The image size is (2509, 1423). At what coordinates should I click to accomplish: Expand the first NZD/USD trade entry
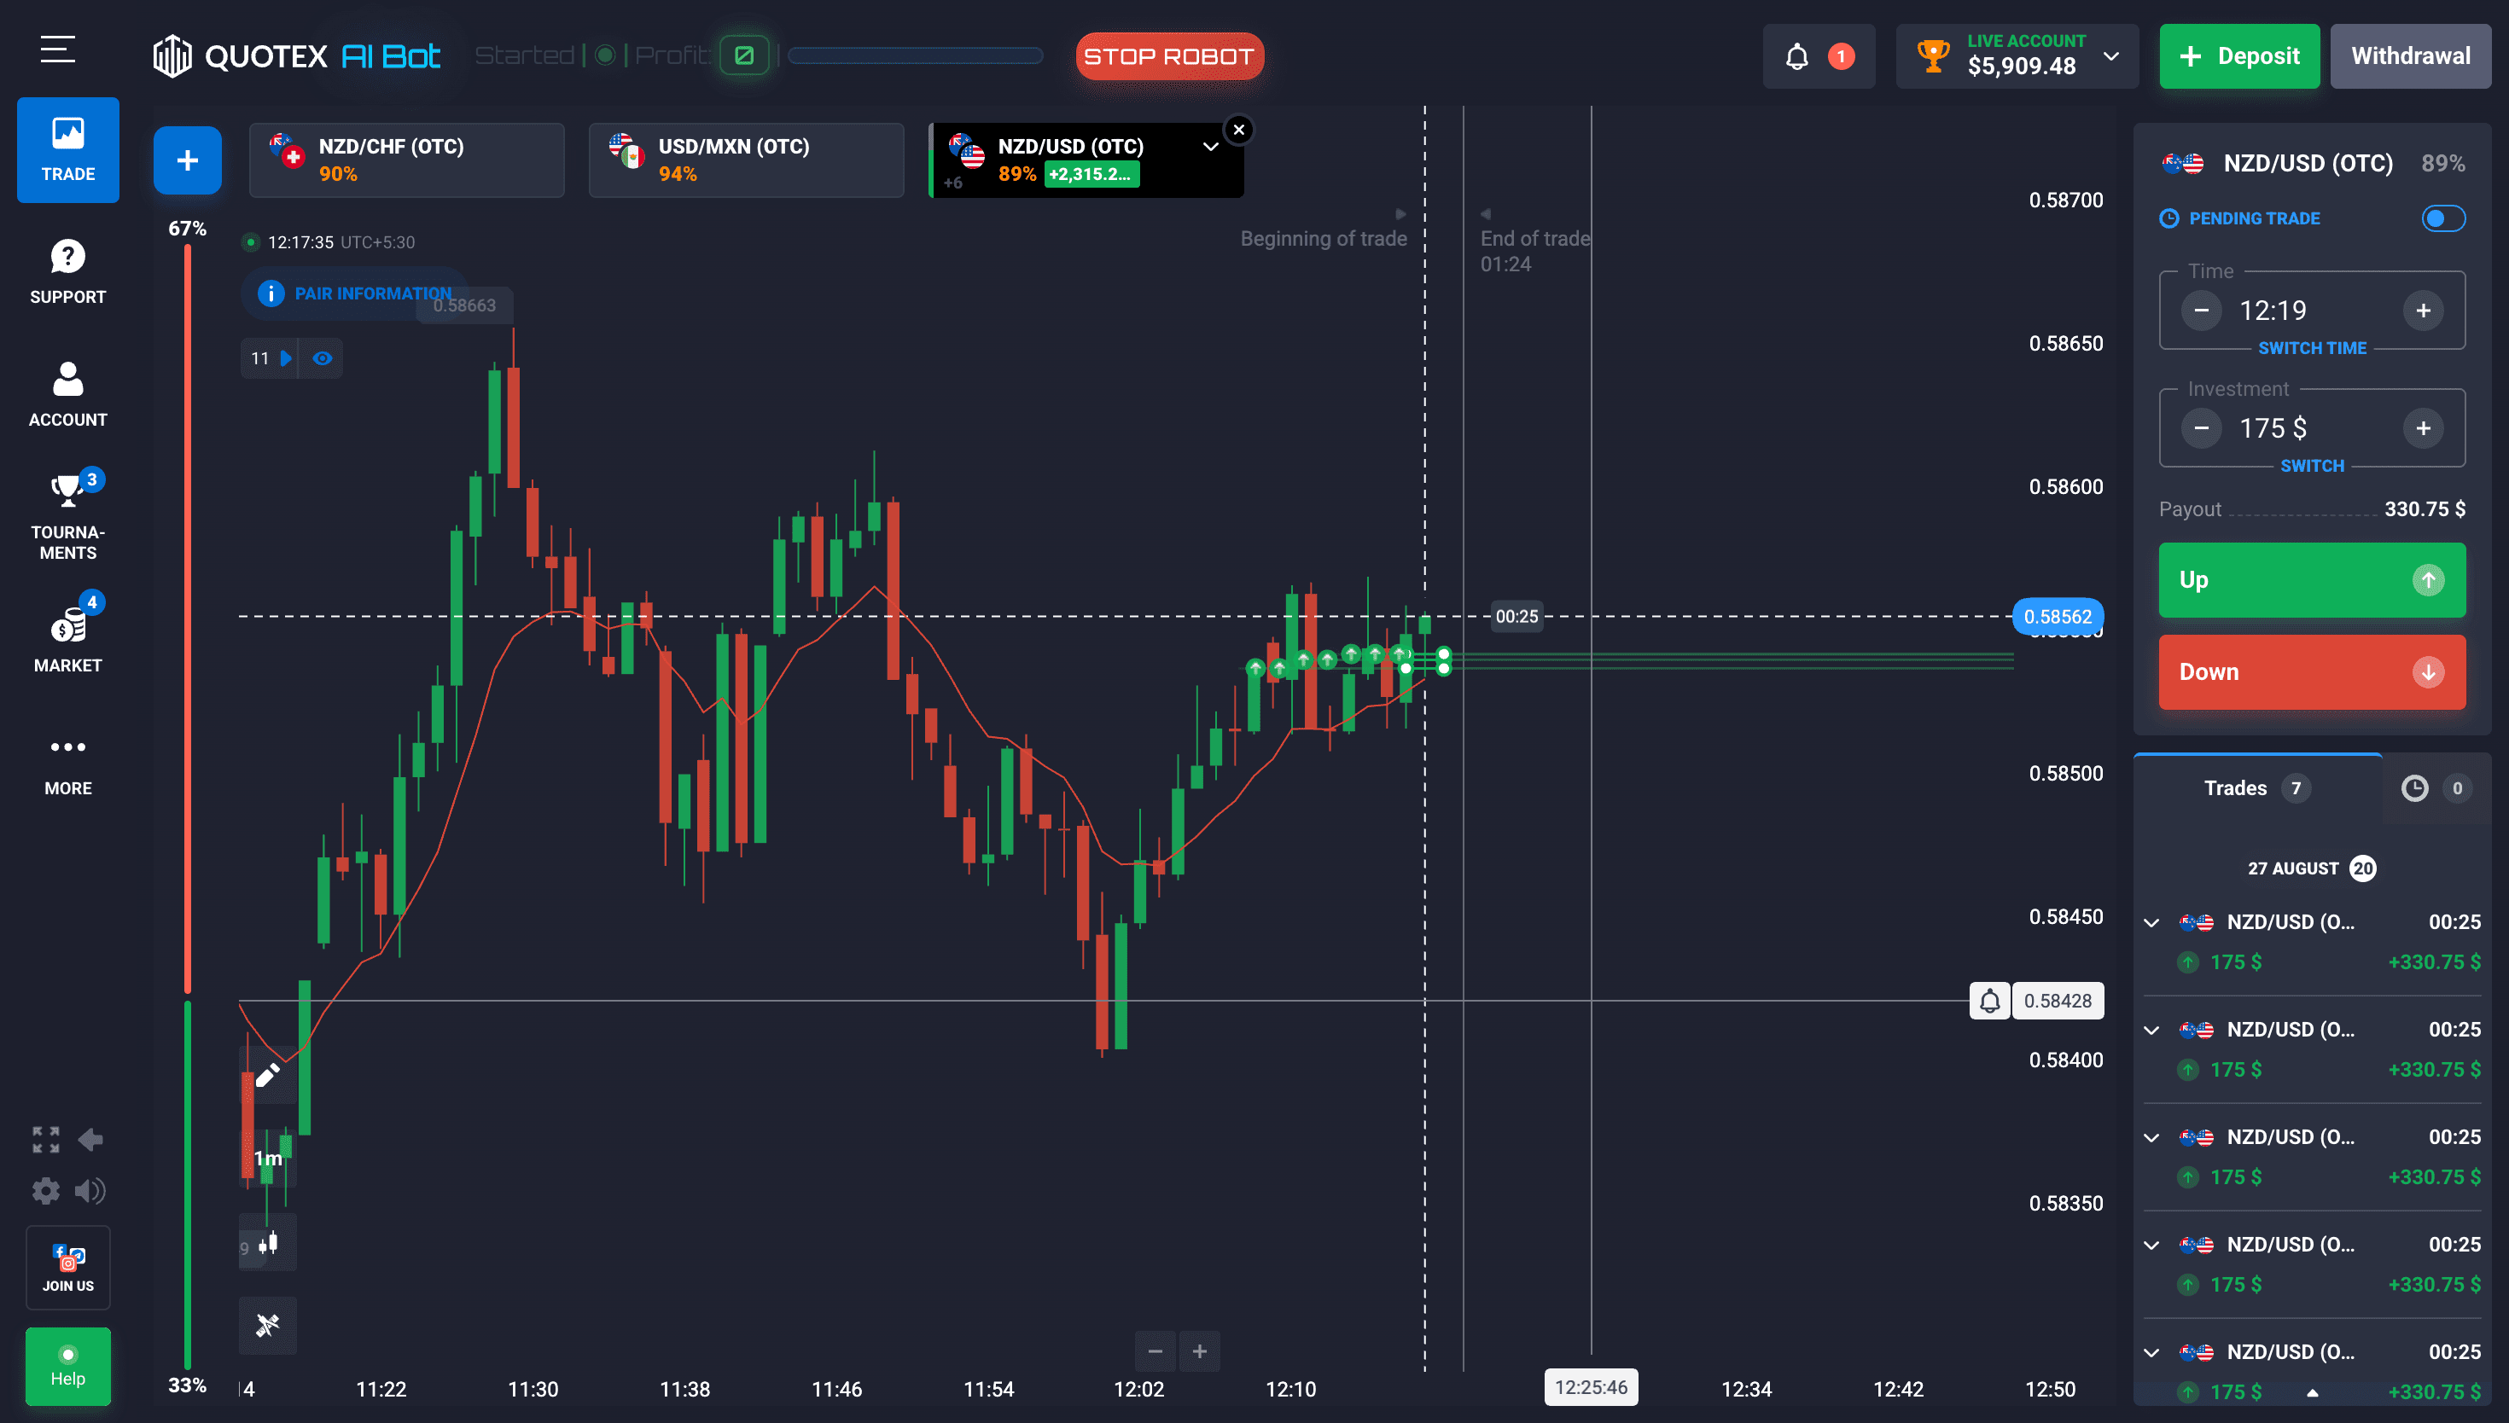[x=2151, y=921]
